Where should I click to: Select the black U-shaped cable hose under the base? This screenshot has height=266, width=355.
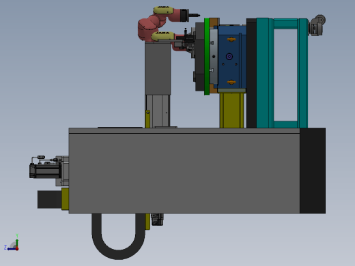[x=118, y=236]
